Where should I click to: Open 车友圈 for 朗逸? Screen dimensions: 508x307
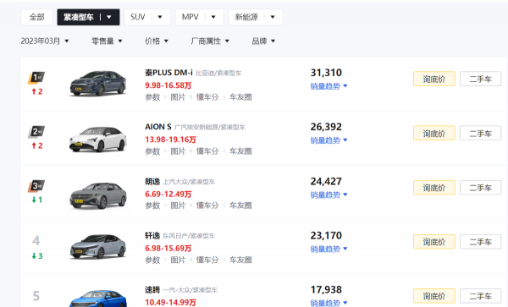240,206
